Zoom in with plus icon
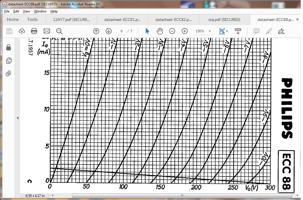 click(x=184, y=31)
